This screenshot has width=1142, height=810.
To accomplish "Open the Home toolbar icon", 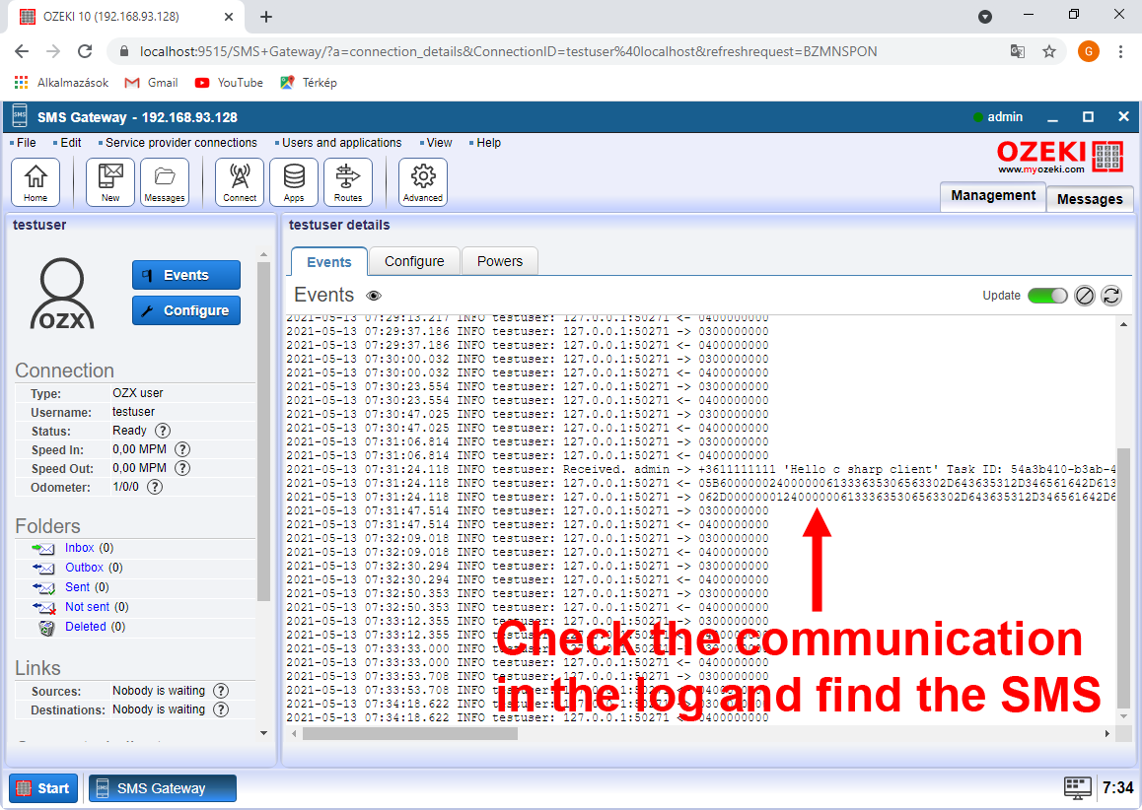I will 36,182.
